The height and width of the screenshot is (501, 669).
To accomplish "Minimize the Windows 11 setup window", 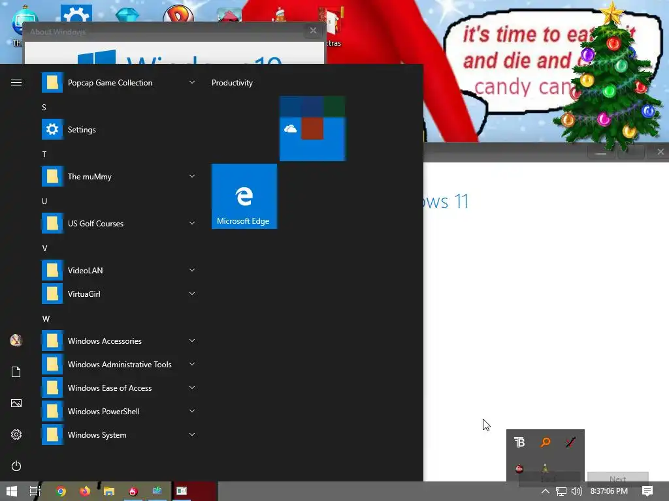I will (x=600, y=153).
